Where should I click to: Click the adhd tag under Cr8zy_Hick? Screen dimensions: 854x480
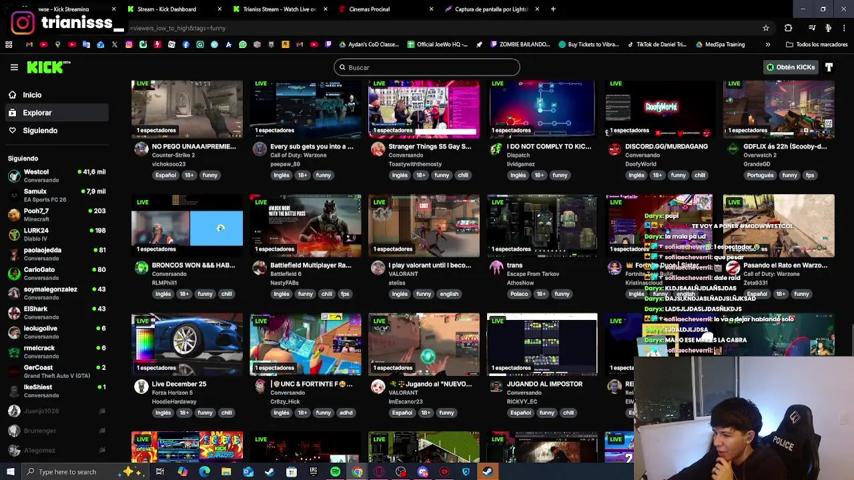point(346,413)
